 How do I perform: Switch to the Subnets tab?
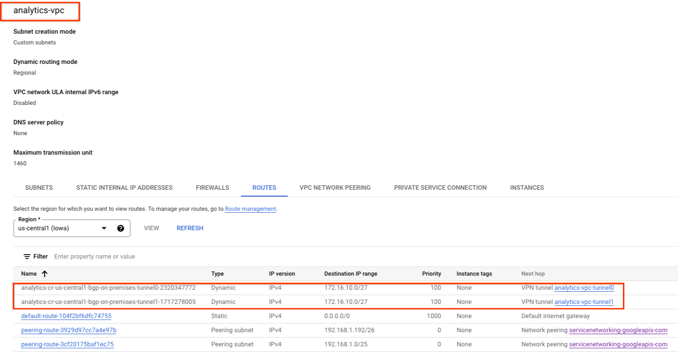pos(39,188)
